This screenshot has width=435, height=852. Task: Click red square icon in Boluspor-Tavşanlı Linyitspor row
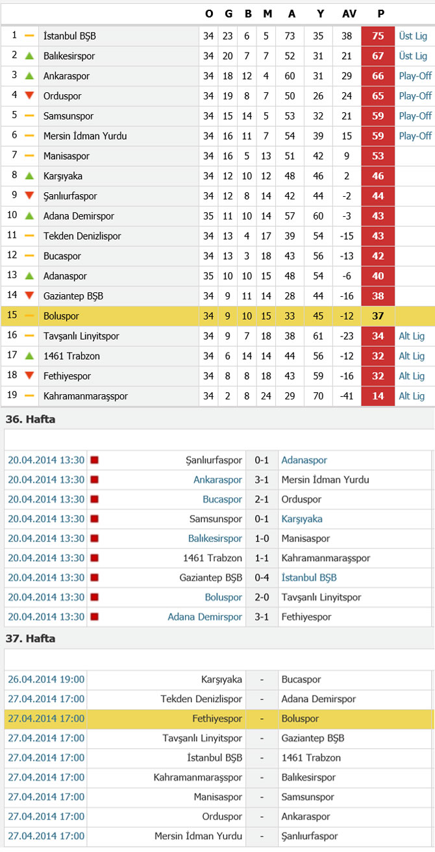point(94,597)
